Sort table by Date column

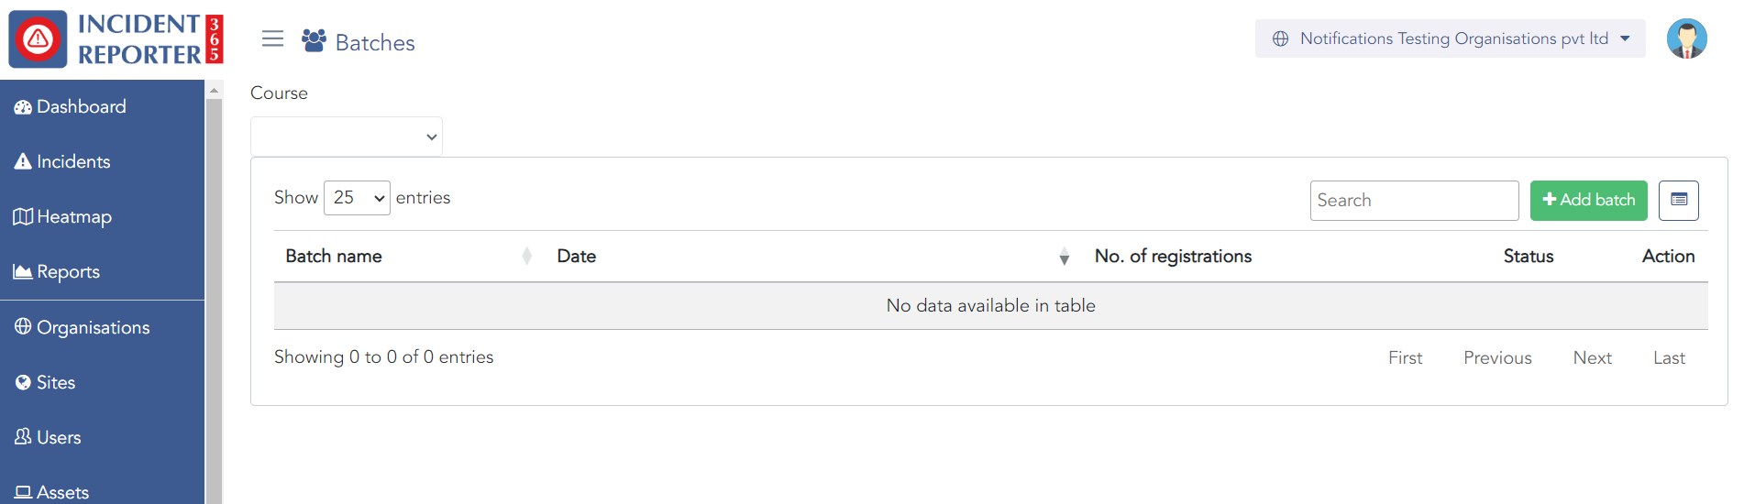click(577, 257)
